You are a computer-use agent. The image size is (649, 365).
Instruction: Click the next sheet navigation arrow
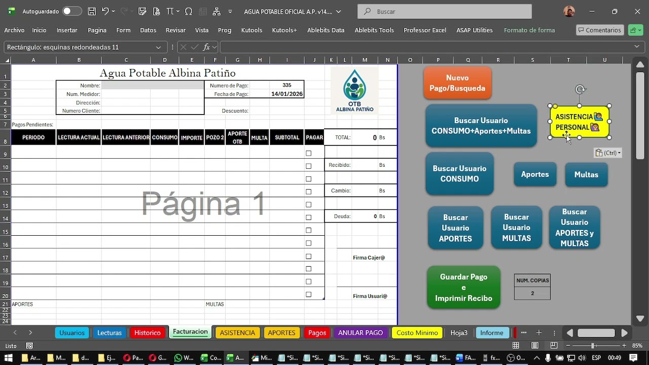click(x=30, y=333)
